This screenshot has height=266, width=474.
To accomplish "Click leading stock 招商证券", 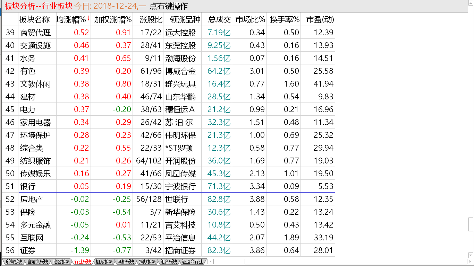I will pyautogui.click(x=180, y=250).
